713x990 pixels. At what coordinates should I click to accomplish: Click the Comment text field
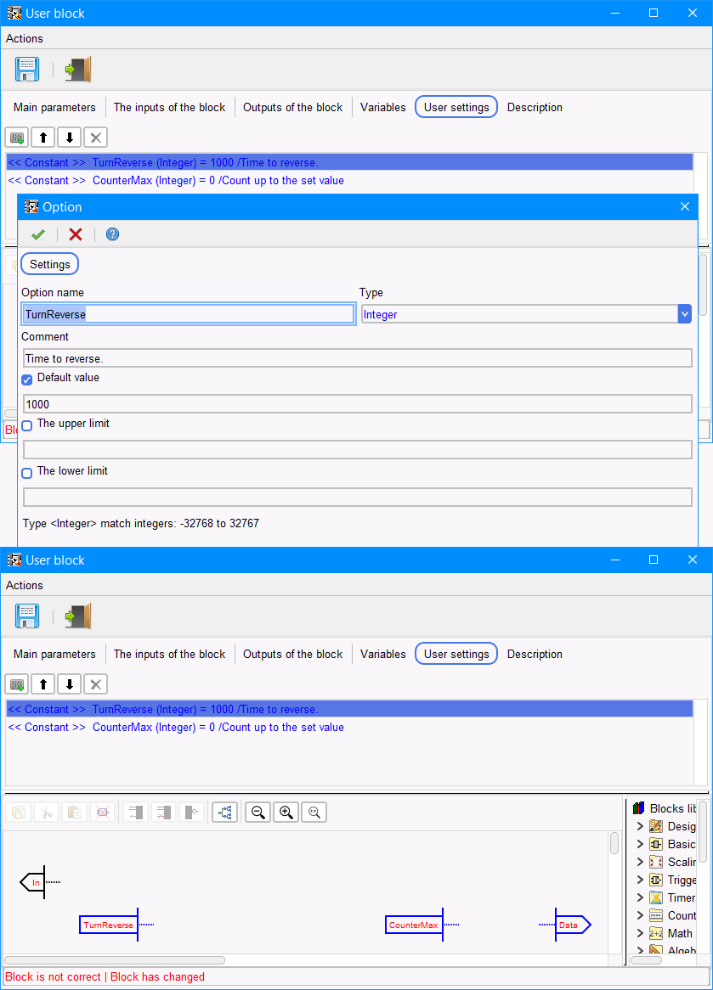pyautogui.click(x=357, y=358)
